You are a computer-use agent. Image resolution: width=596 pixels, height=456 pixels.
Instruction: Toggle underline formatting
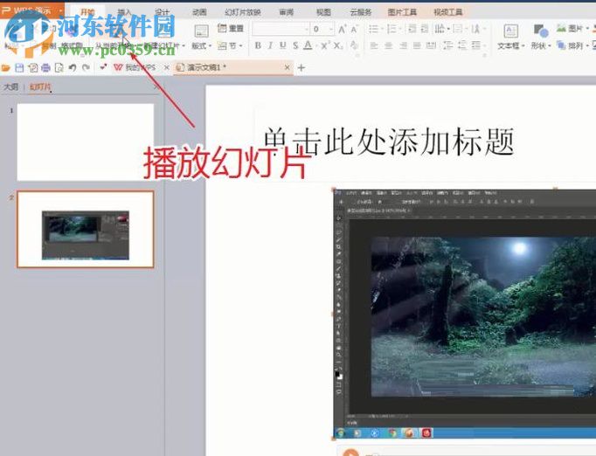(283, 45)
